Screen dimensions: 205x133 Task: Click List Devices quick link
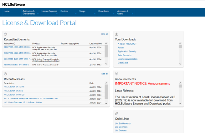121,131
